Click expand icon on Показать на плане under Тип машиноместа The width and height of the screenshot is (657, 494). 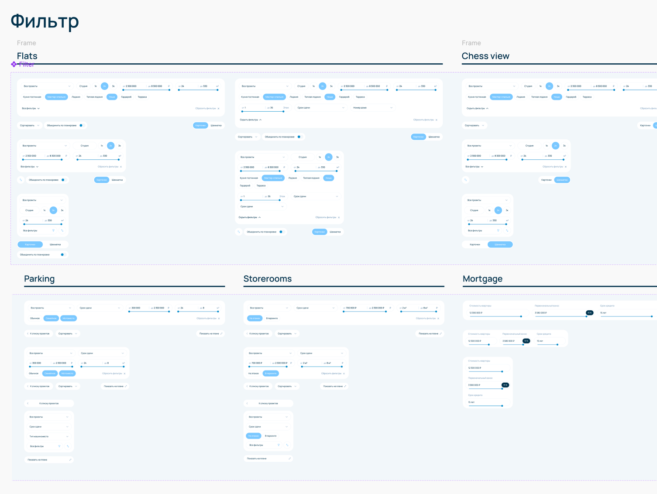tap(70, 460)
